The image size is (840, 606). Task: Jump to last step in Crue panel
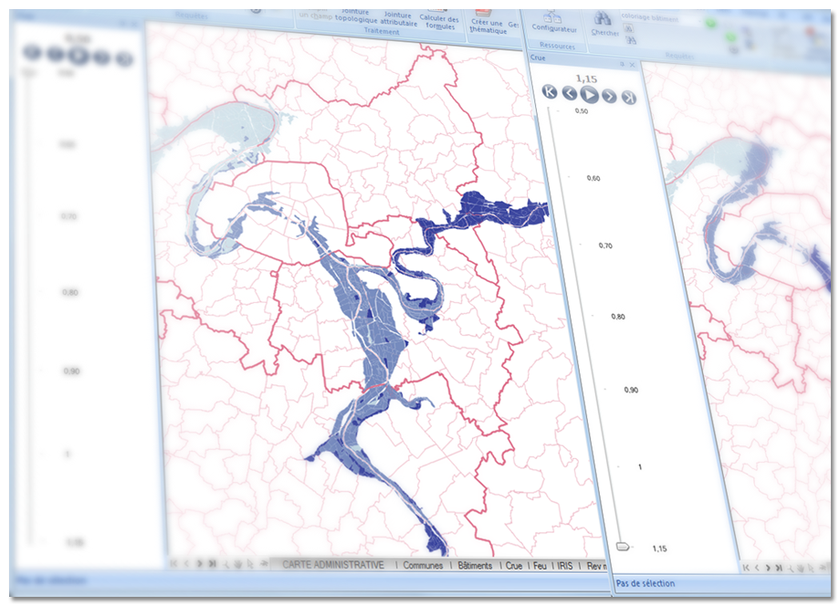(628, 98)
